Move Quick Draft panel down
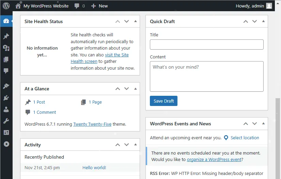Screen dimensions: 281x179 click(254, 21)
